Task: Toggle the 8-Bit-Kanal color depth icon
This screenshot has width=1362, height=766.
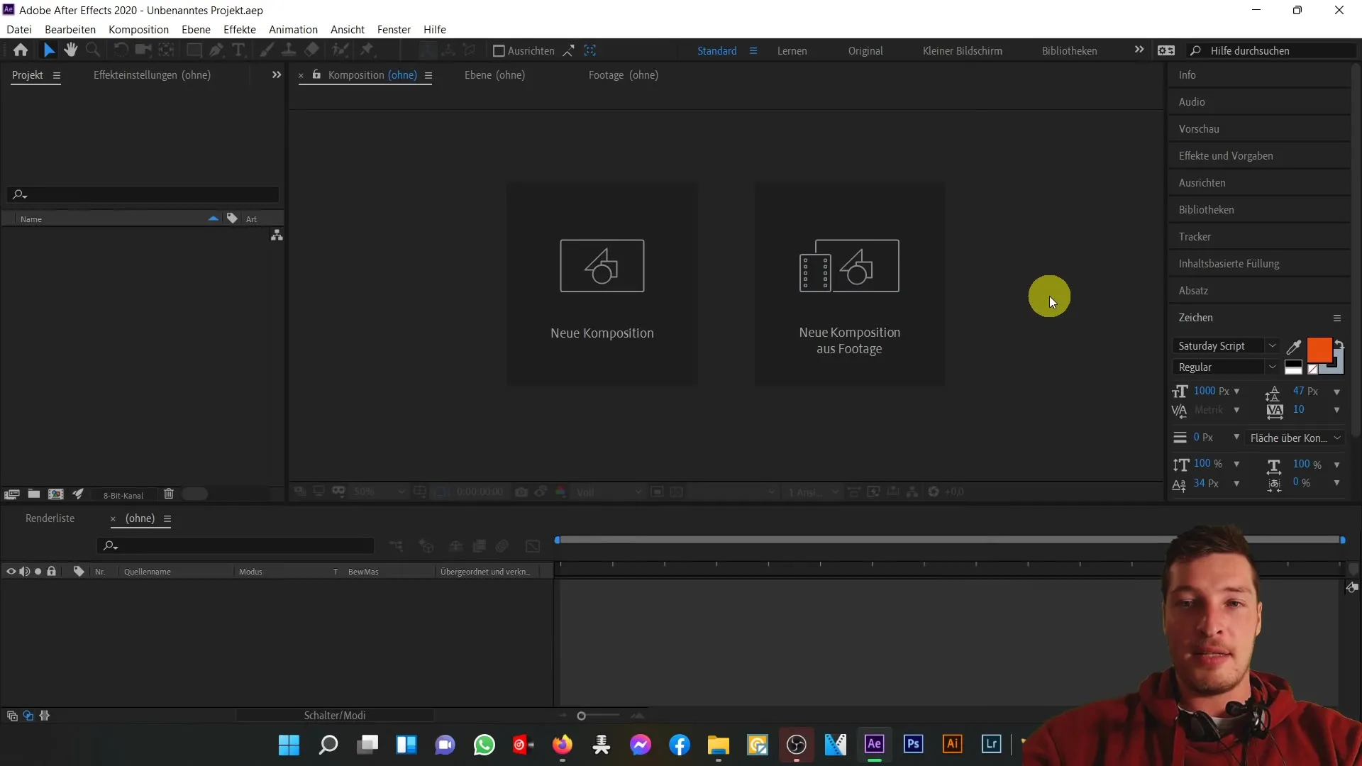Action: click(123, 494)
